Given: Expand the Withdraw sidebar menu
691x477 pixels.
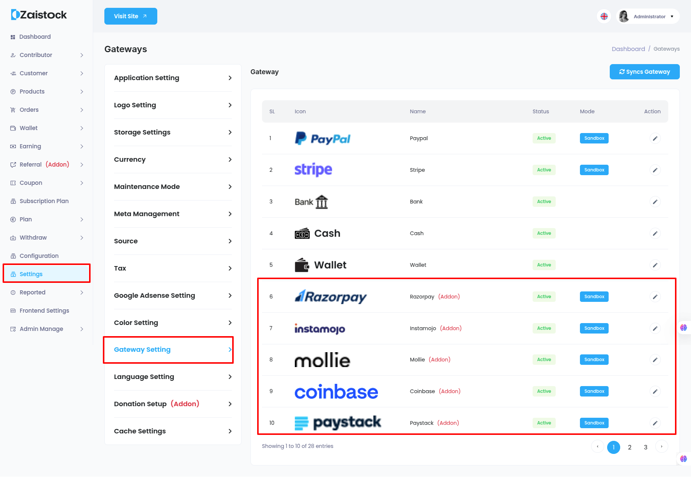Looking at the screenshot, I should [47, 238].
